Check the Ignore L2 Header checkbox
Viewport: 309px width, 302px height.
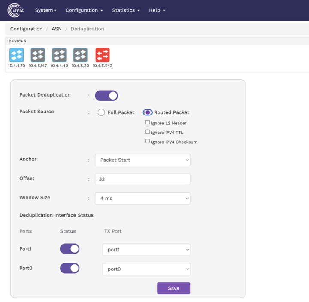(x=148, y=123)
